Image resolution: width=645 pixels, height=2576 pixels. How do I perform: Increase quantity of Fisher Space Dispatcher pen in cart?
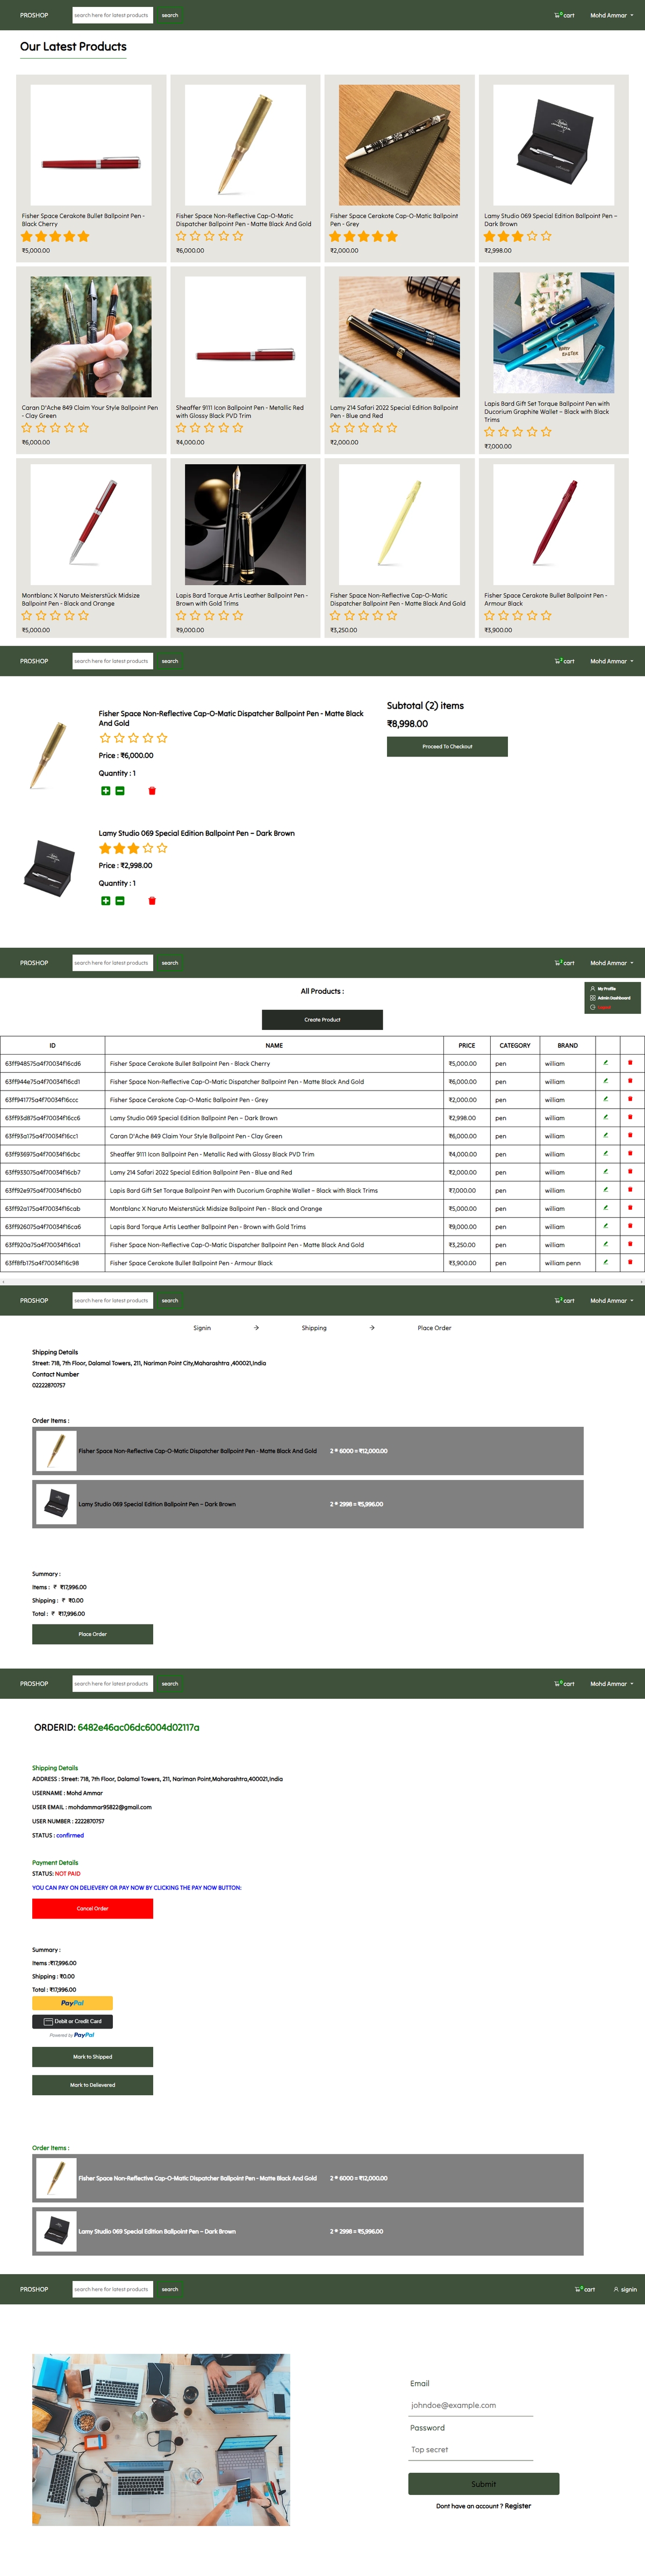coord(105,791)
